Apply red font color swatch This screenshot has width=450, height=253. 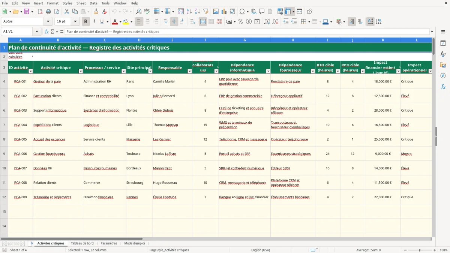click(115, 22)
